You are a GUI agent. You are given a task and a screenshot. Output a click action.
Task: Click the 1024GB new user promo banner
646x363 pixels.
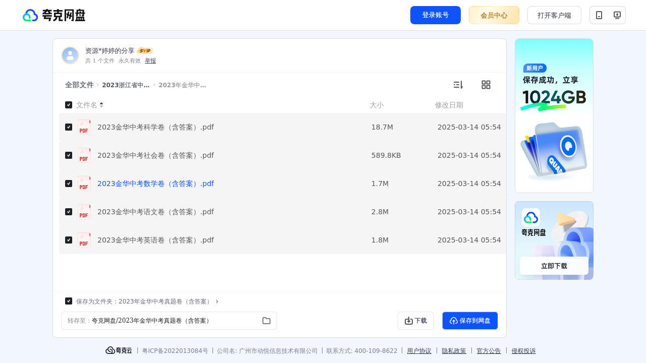pos(554,115)
